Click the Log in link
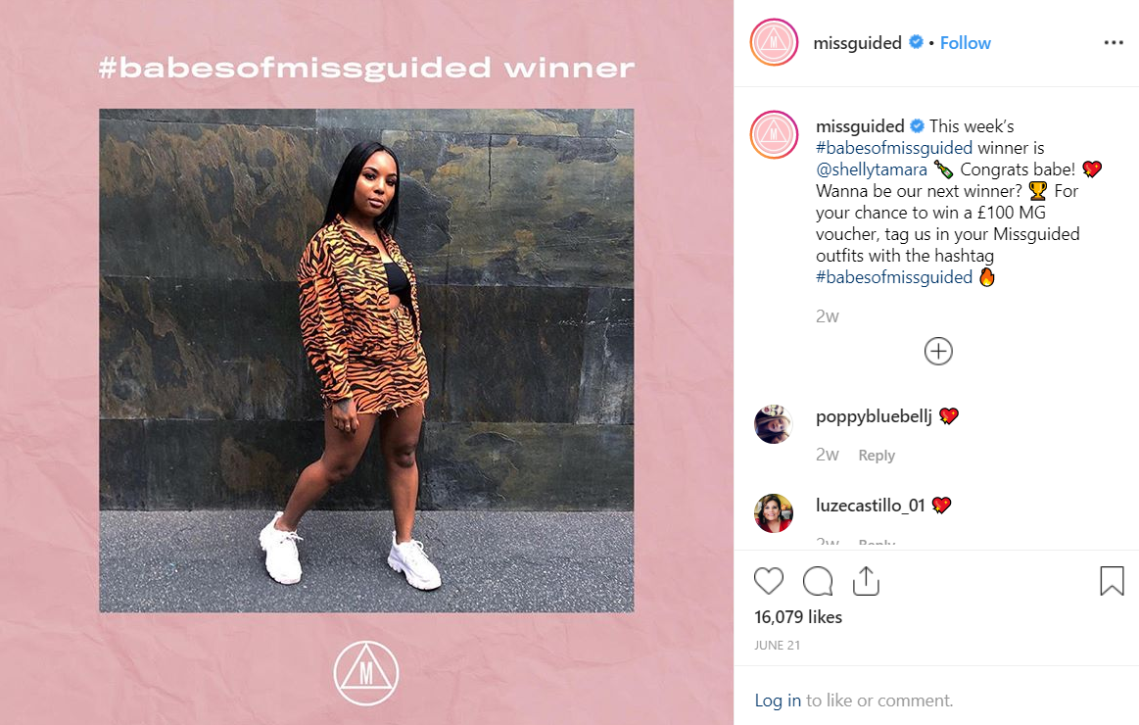The image size is (1139, 725). coord(778,701)
